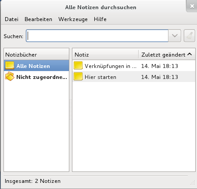The height and width of the screenshot is (189, 197).
Task: Select the Alle Notizen notebook
Action: pyautogui.click(x=36, y=65)
